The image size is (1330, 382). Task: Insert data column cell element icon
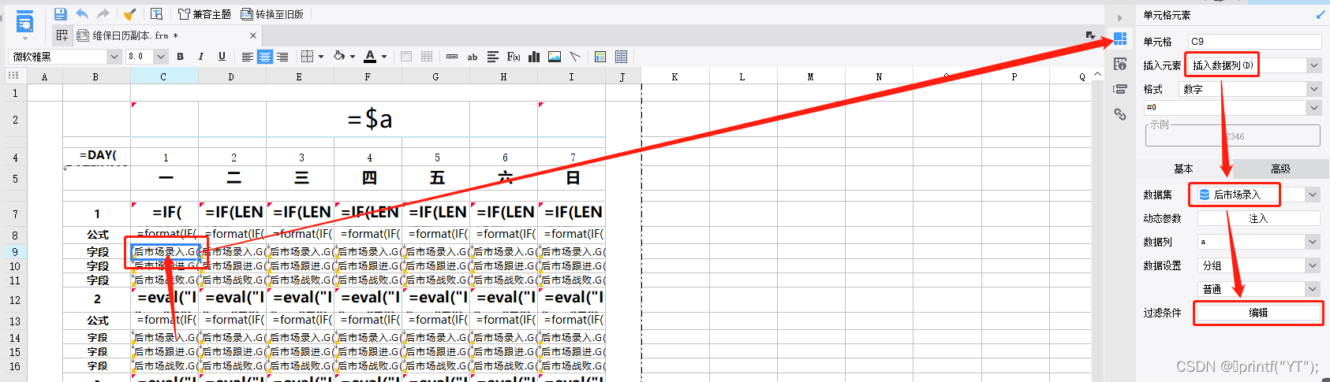pyautogui.click(x=452, y=57)
